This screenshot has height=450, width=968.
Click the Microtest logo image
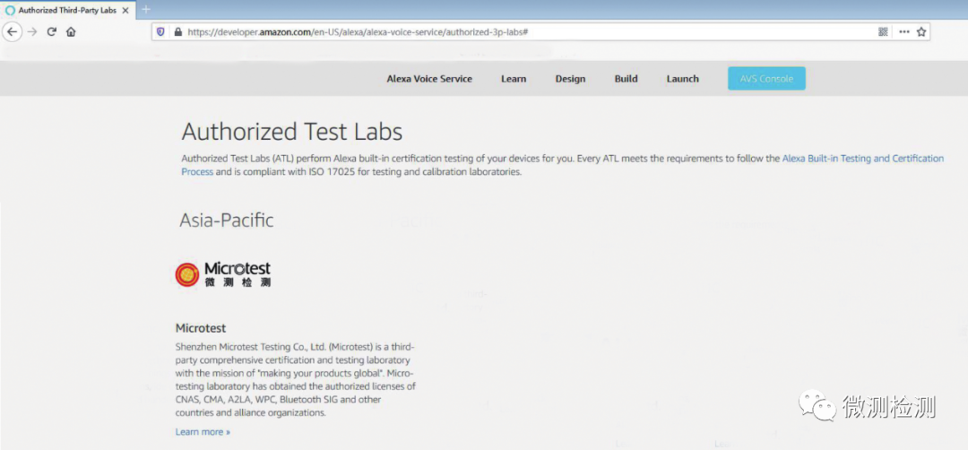223,274
